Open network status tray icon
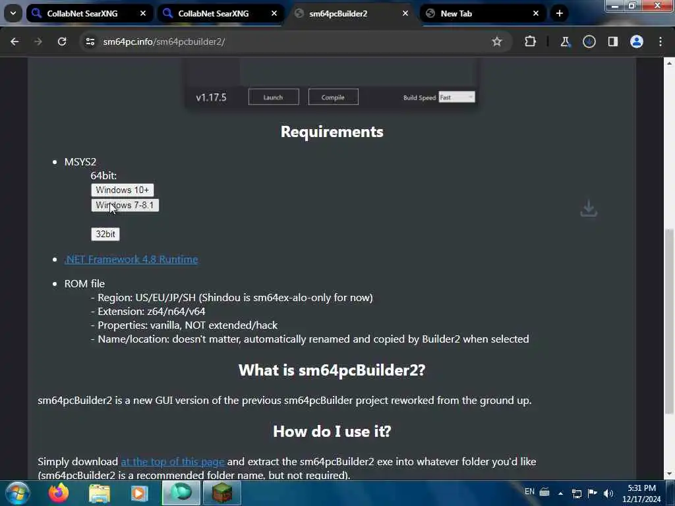The height and width of the screenshot is (506, 675). [576, 493]
